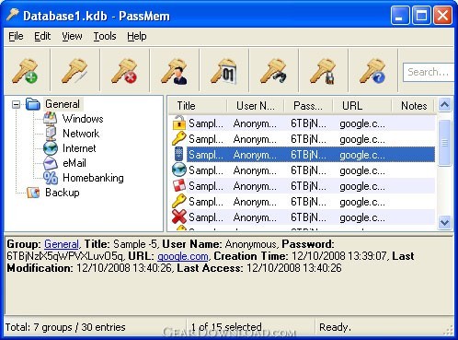Maximize the PassMem window

421,15
